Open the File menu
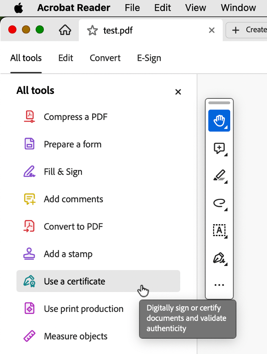The image size is (267, 354). [x=132, y=8]
